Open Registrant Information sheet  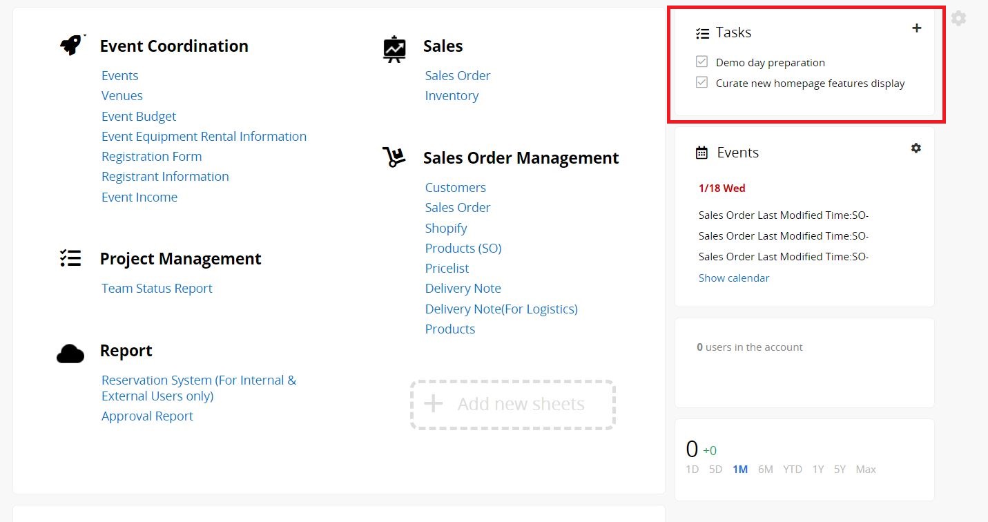165,177
